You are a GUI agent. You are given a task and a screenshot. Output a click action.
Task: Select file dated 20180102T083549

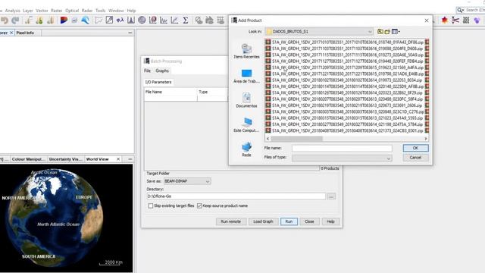pyautogui.click(x=344, y=80)
